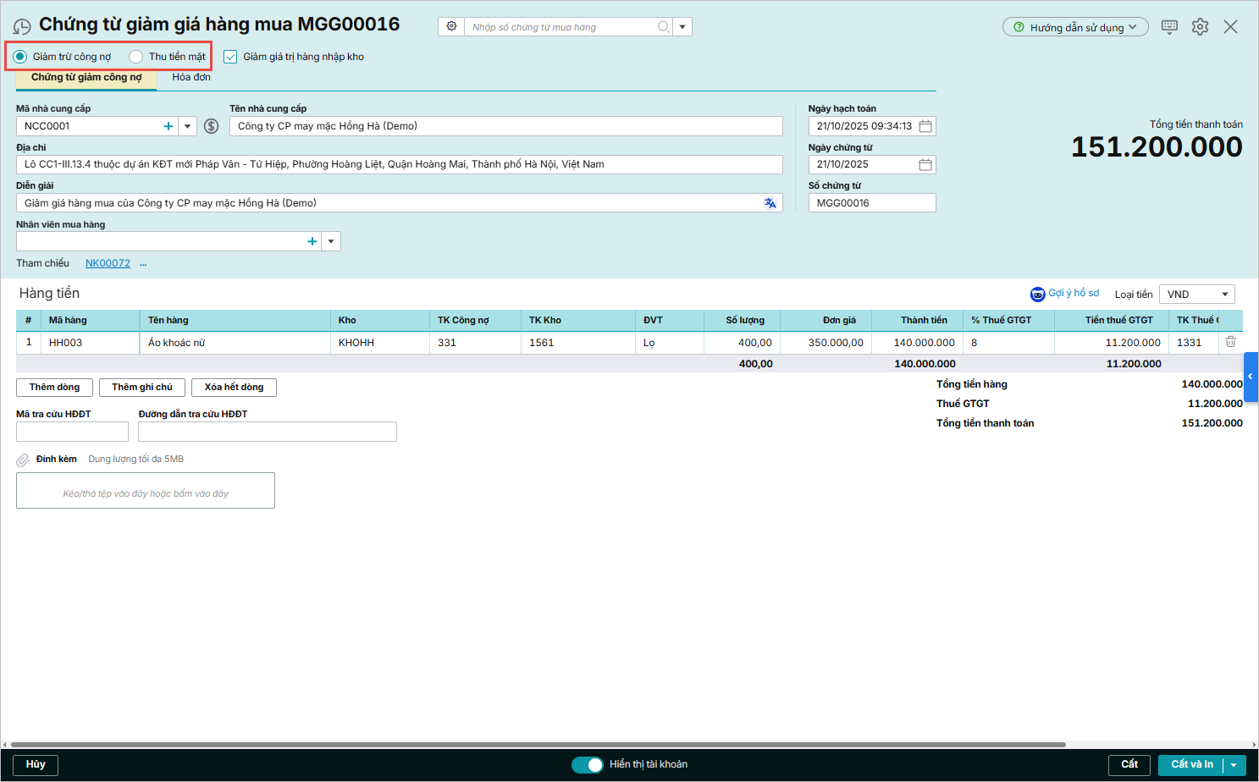Click the horizontal scrollbar at the bottom

tap(538, 745)
